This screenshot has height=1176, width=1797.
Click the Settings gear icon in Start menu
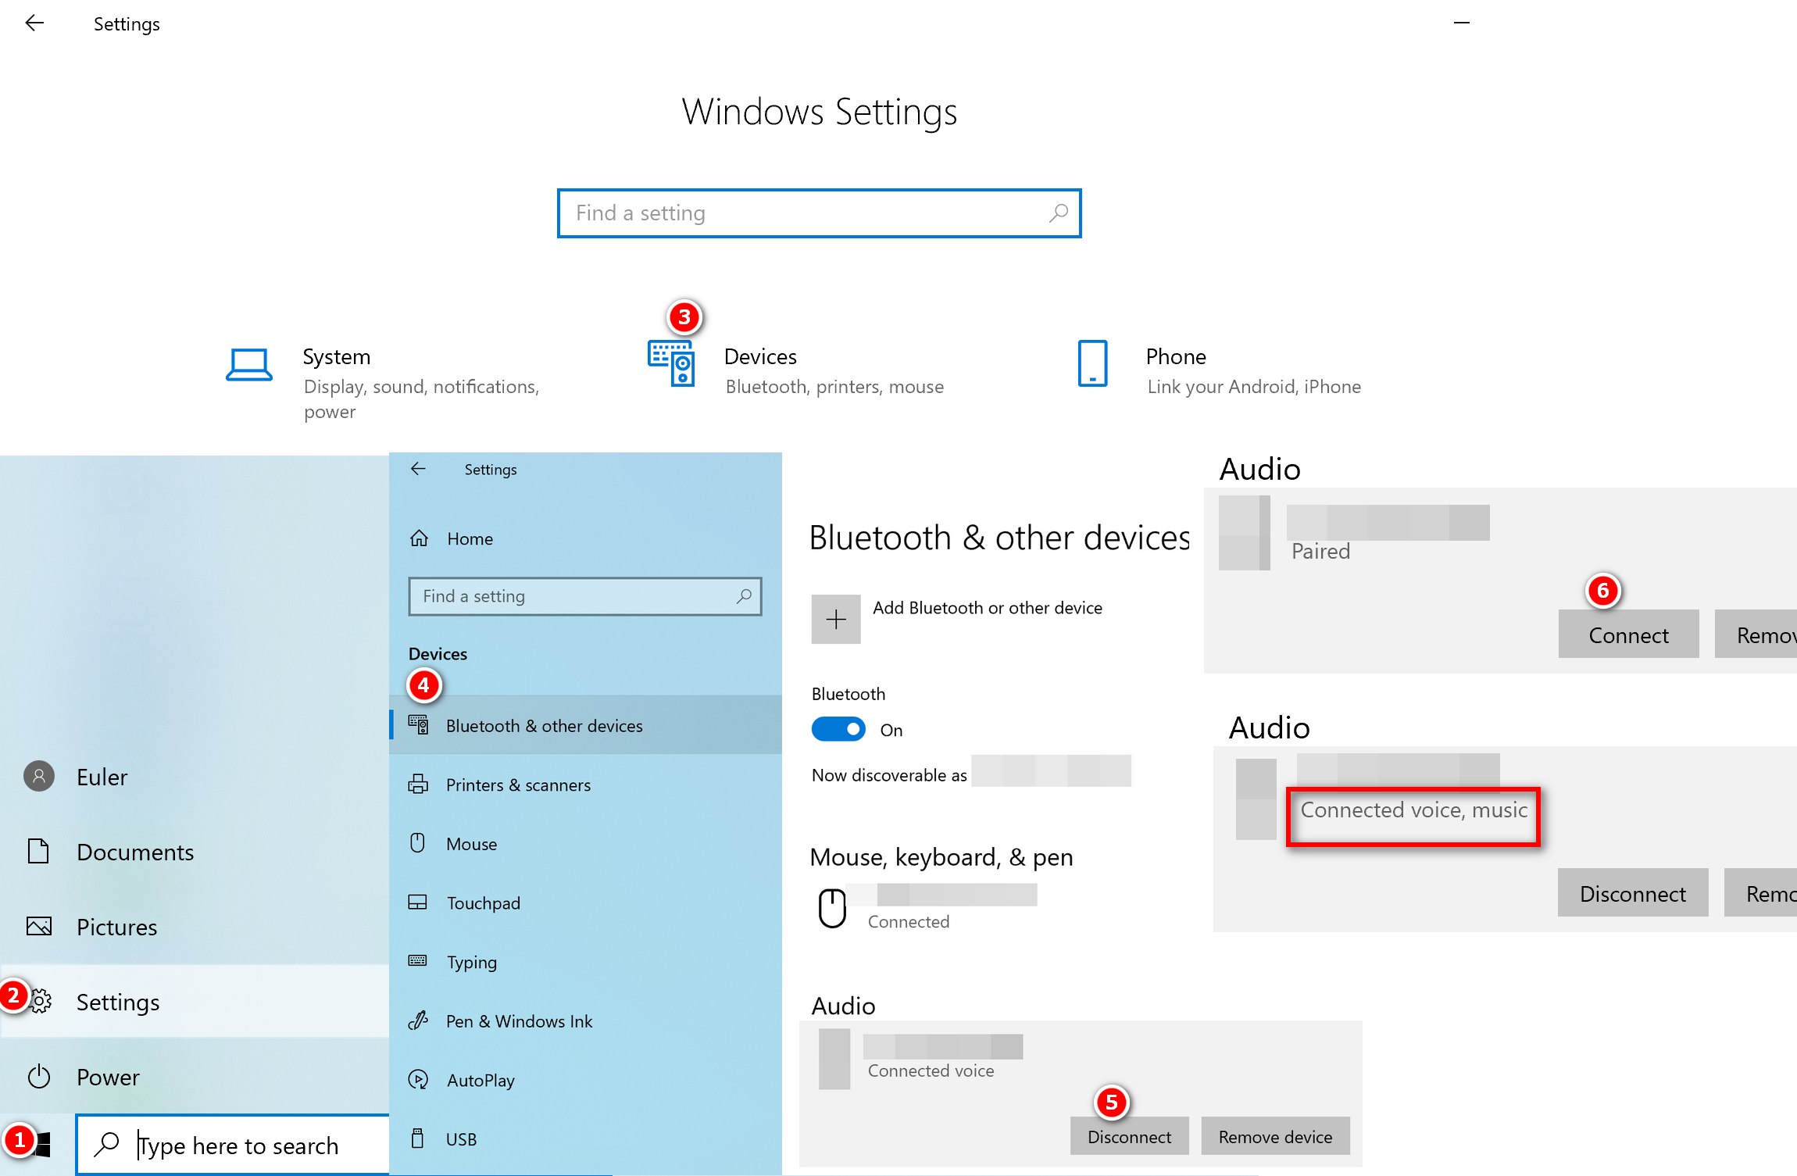click(41, 1001)
